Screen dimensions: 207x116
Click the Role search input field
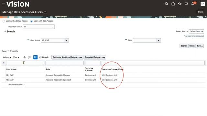[x=145, y=40]
